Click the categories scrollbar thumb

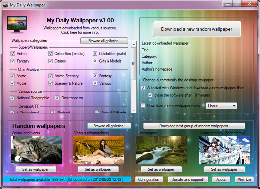point(134,64)
